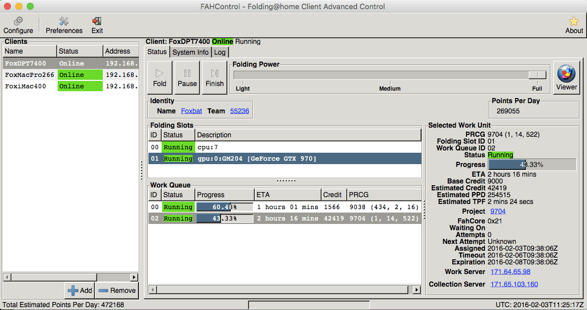Open the Foxbat user name link

[x=191, y=111]
